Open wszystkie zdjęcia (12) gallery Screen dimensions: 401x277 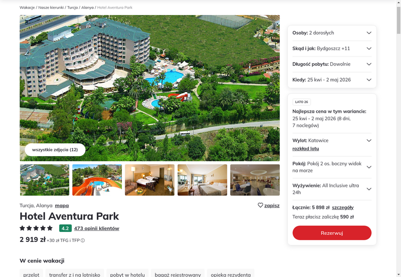[x=55, y=150]
